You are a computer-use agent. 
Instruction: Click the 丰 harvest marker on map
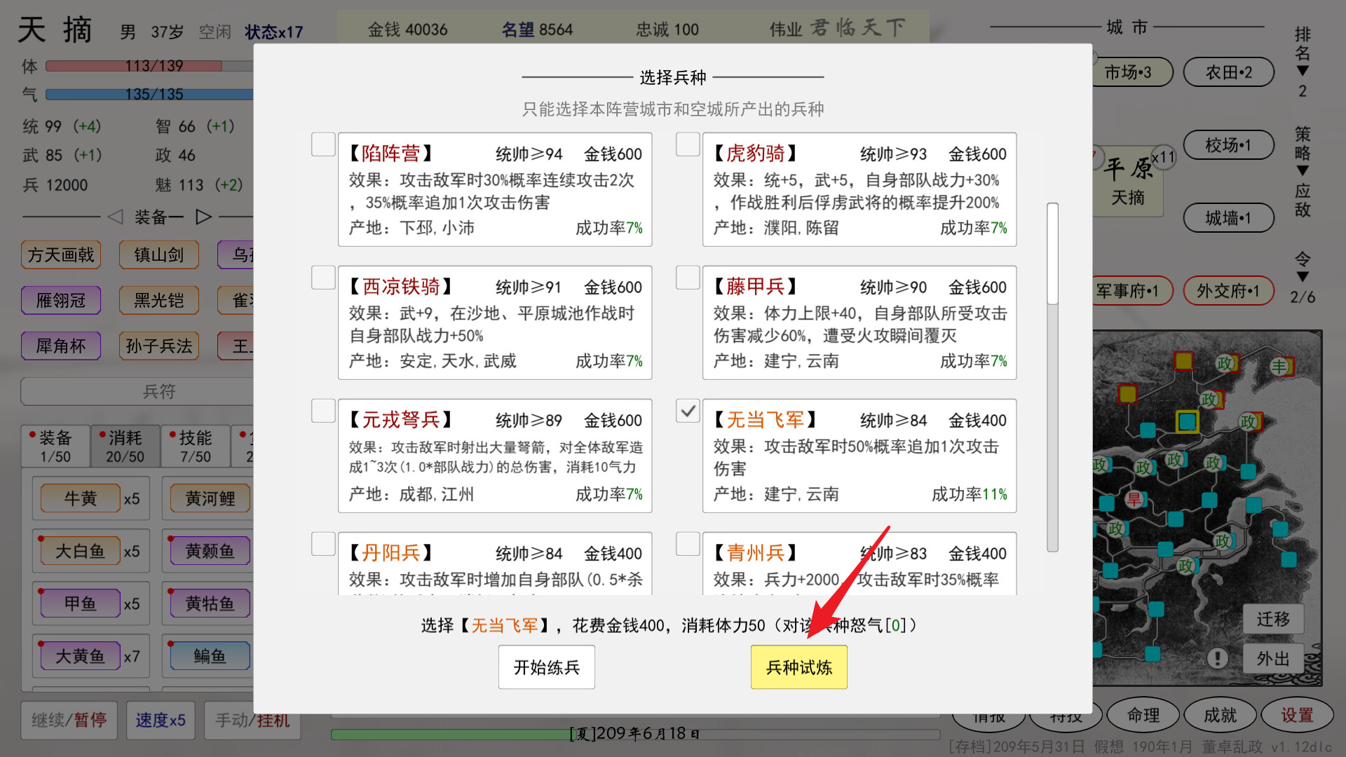1280,366
